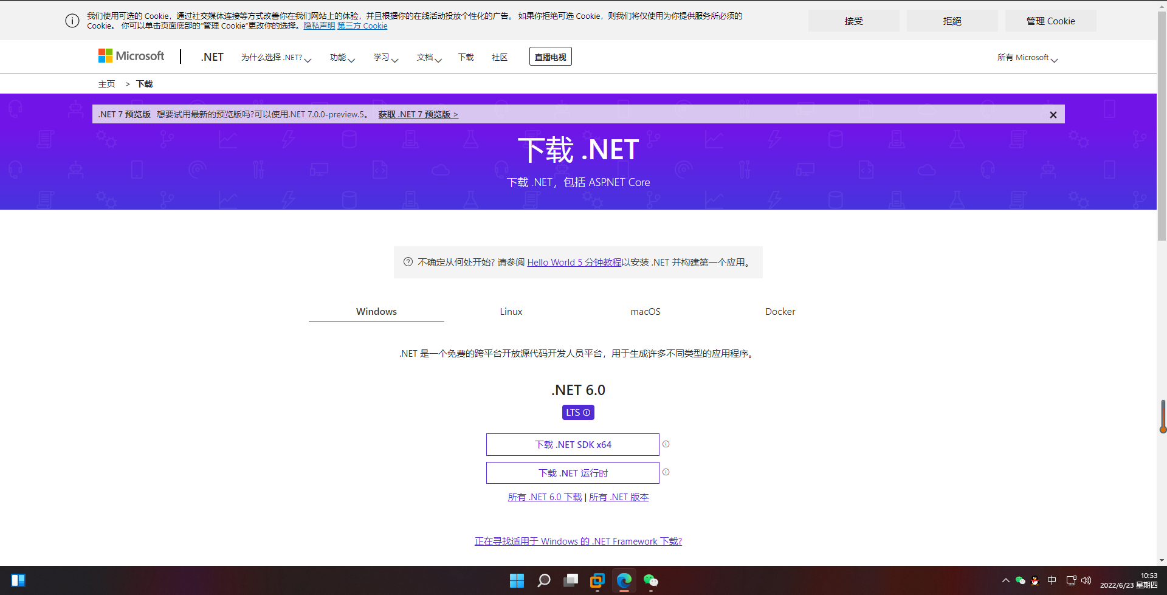Click 下载 .NET SDK x64 button

pyautogui.click(x=573, y=444)
